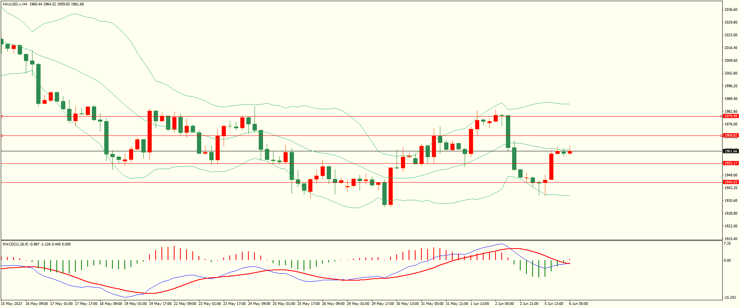740x308 pixels.
Task: Click the -15.243 MACD scale label
Action: point(730,298)
